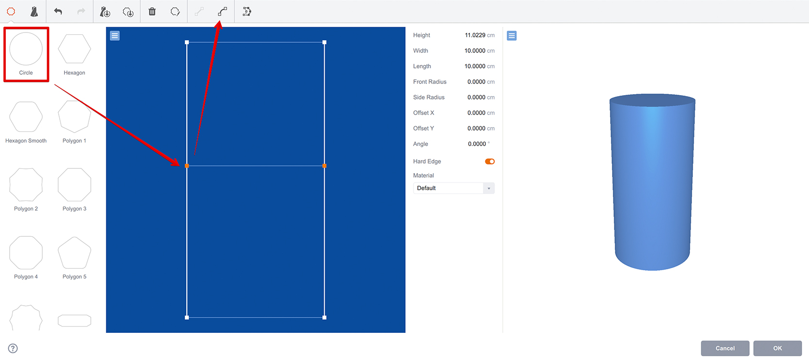The image size is (809, 361).
Task: Click the edit shape pencil icon
Action: tap(175, 12)
